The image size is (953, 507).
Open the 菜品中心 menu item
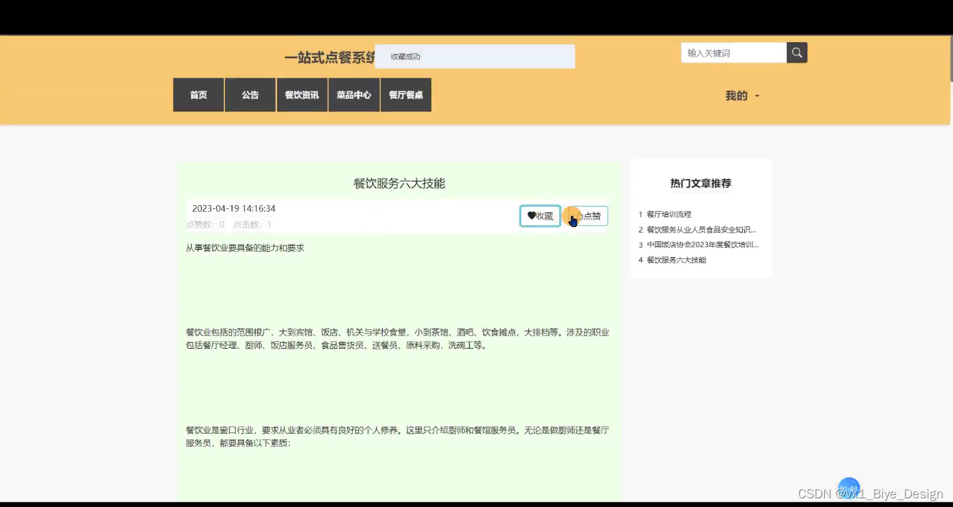coord(354,95)
